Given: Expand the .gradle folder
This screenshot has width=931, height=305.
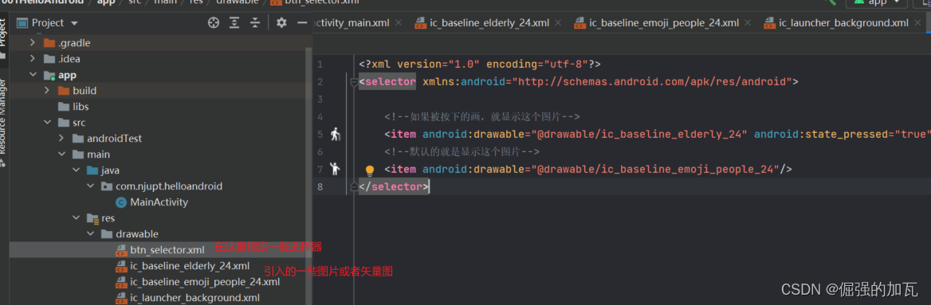Looking at the screenshot, I should pyautogui.click(x=33, y=43).
